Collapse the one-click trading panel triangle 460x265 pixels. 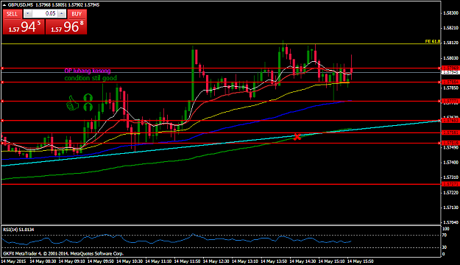click(4, 5)
